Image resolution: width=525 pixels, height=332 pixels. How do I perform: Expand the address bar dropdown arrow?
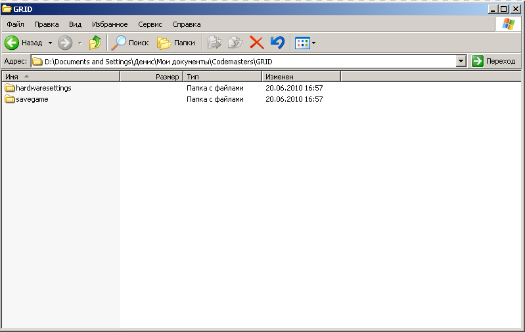(x=461, y=61)
